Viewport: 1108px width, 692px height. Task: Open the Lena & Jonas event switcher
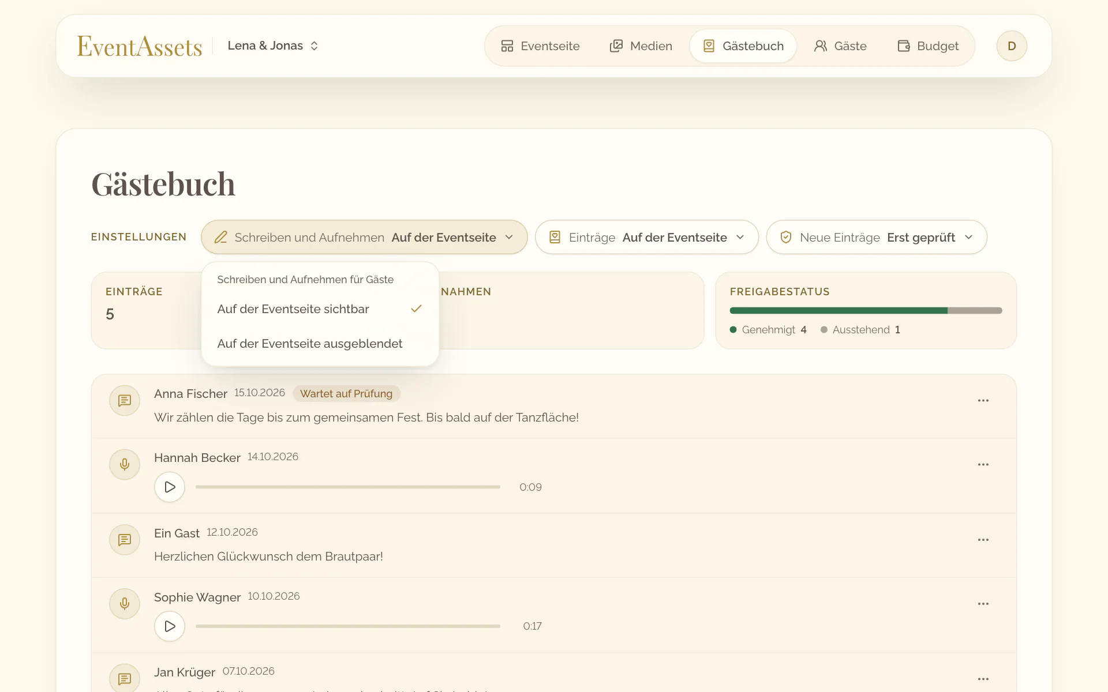coord(273,46)
